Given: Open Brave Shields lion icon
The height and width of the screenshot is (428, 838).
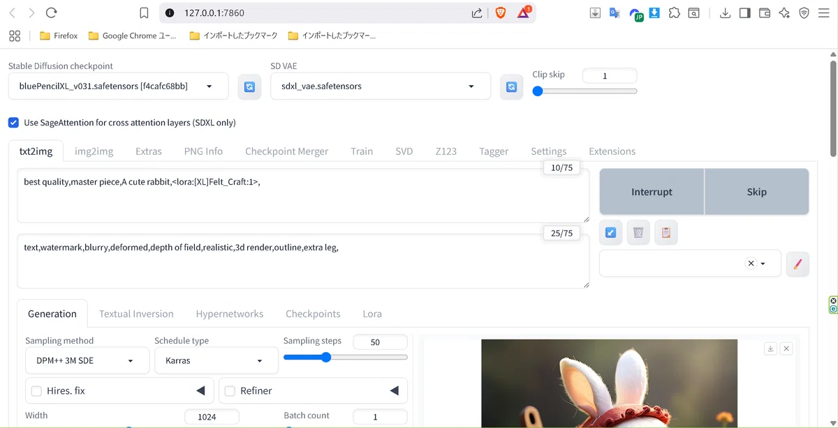Looking at the screenshot, I should pos(500,13).
